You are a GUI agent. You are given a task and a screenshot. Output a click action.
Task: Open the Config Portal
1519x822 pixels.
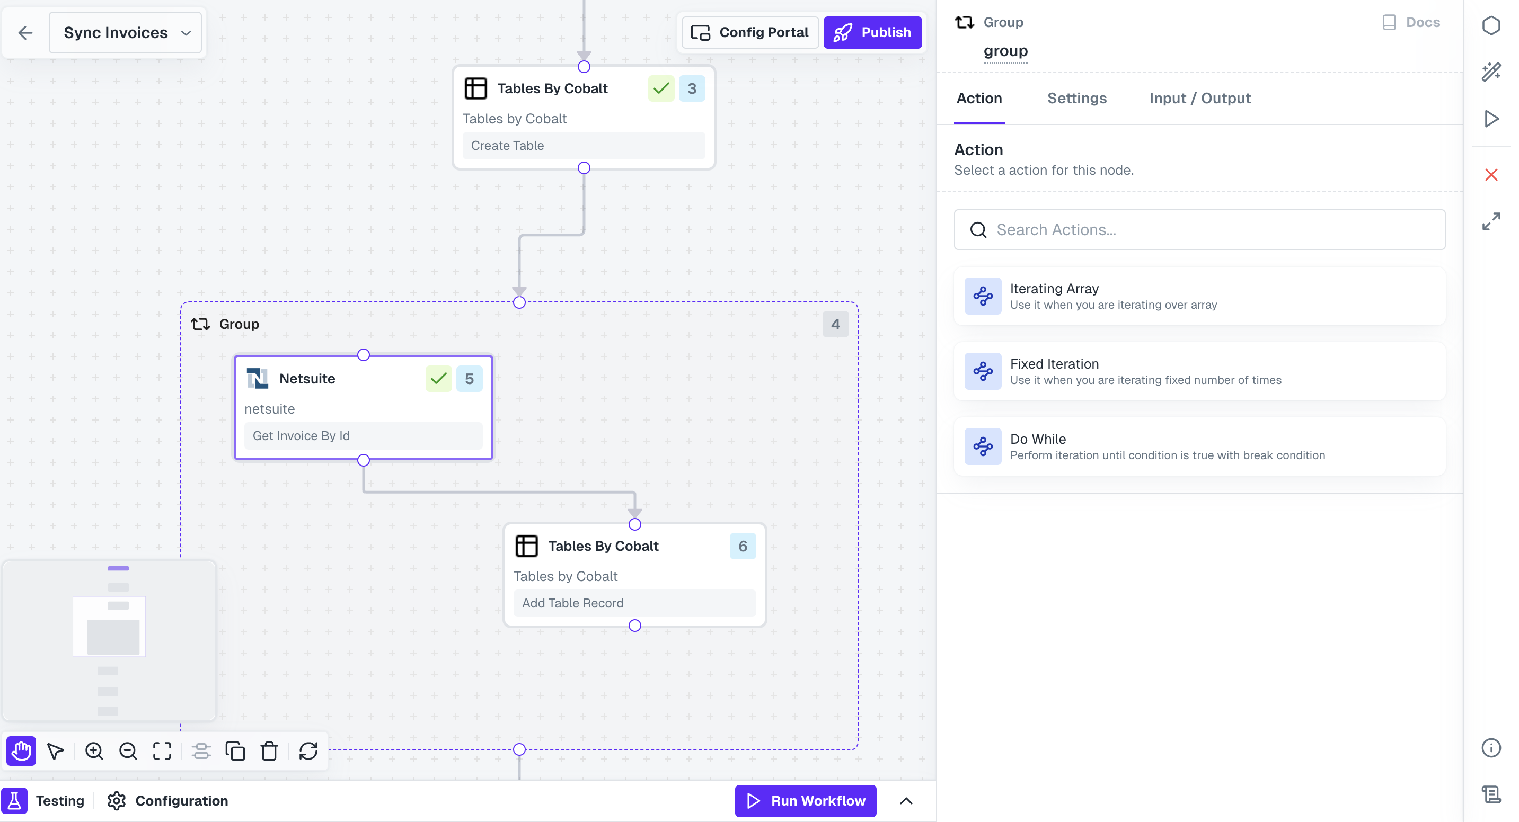[749, 32]
